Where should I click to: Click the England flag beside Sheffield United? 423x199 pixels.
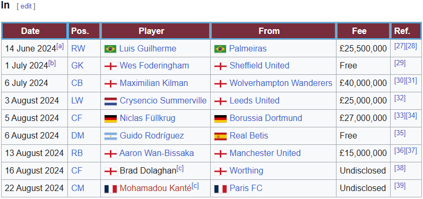(220, 66)
